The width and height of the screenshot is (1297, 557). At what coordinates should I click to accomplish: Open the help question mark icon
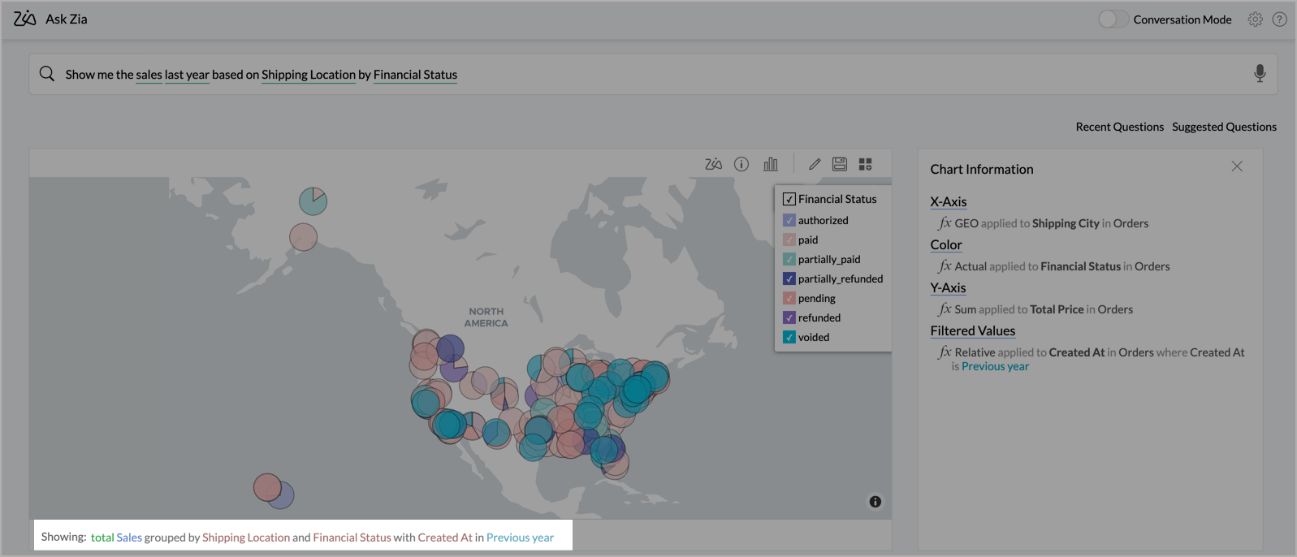pos(1279,19)
